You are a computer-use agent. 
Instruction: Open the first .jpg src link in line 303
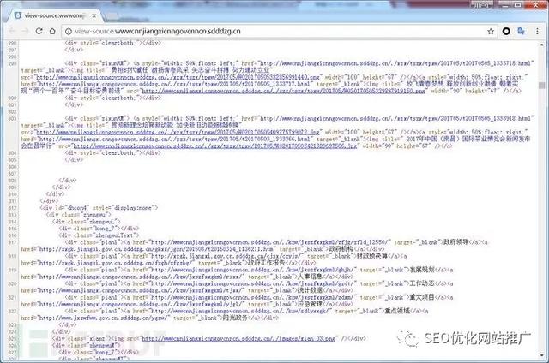pyautogui.click(x=178, y=132)
